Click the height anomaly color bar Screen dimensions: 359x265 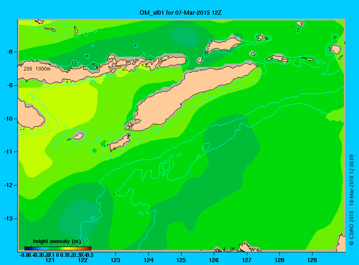coord(58,248)
